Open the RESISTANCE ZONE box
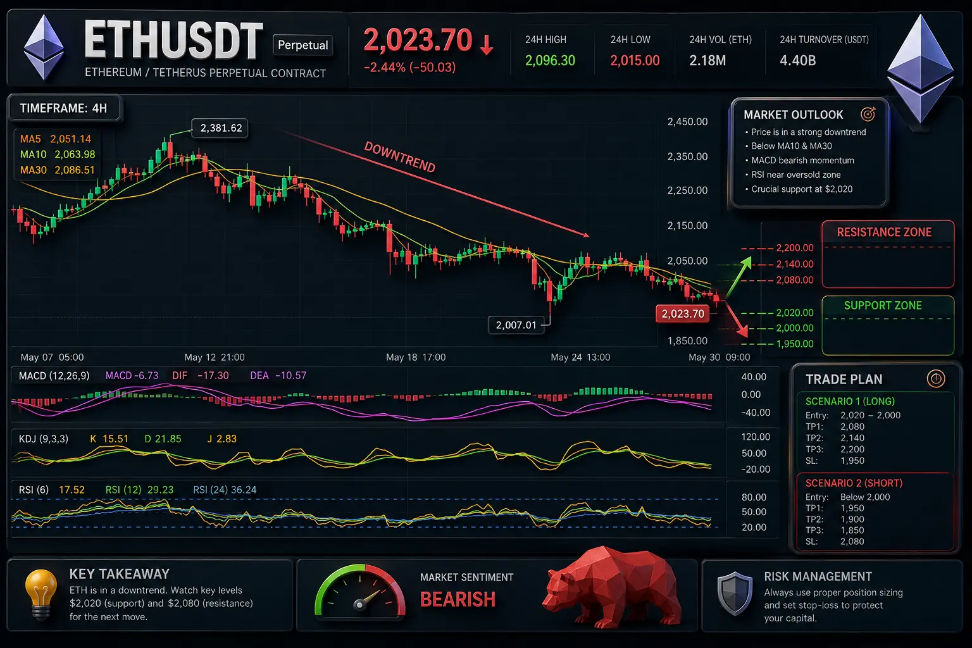The image size is (972, 648). click(x=888, y=254)
